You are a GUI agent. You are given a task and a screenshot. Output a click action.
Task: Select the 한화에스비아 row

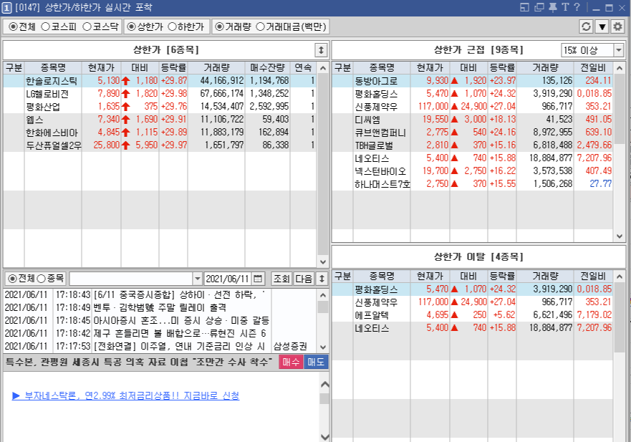pyautogui.click(x=160, y=133)
